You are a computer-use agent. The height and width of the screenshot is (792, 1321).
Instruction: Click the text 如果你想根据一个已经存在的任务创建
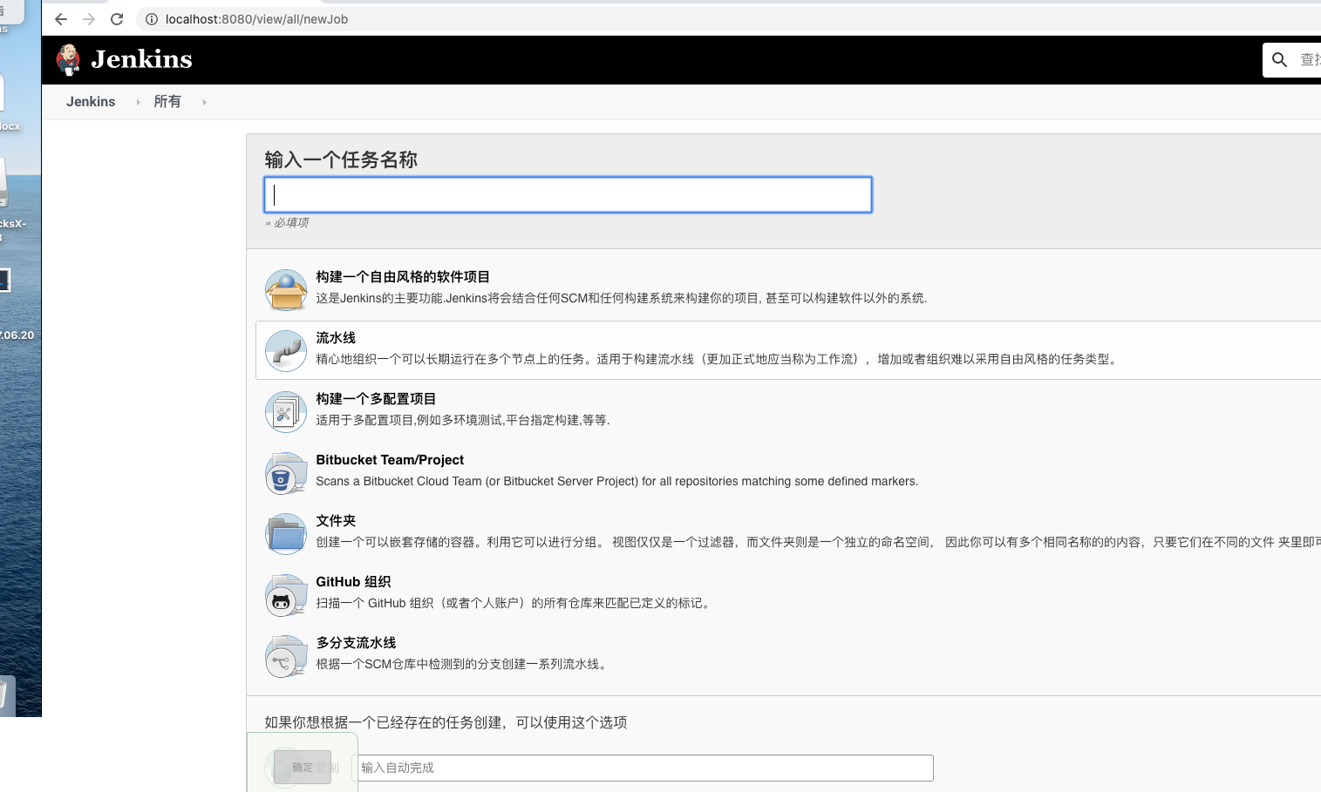(446, 722)
